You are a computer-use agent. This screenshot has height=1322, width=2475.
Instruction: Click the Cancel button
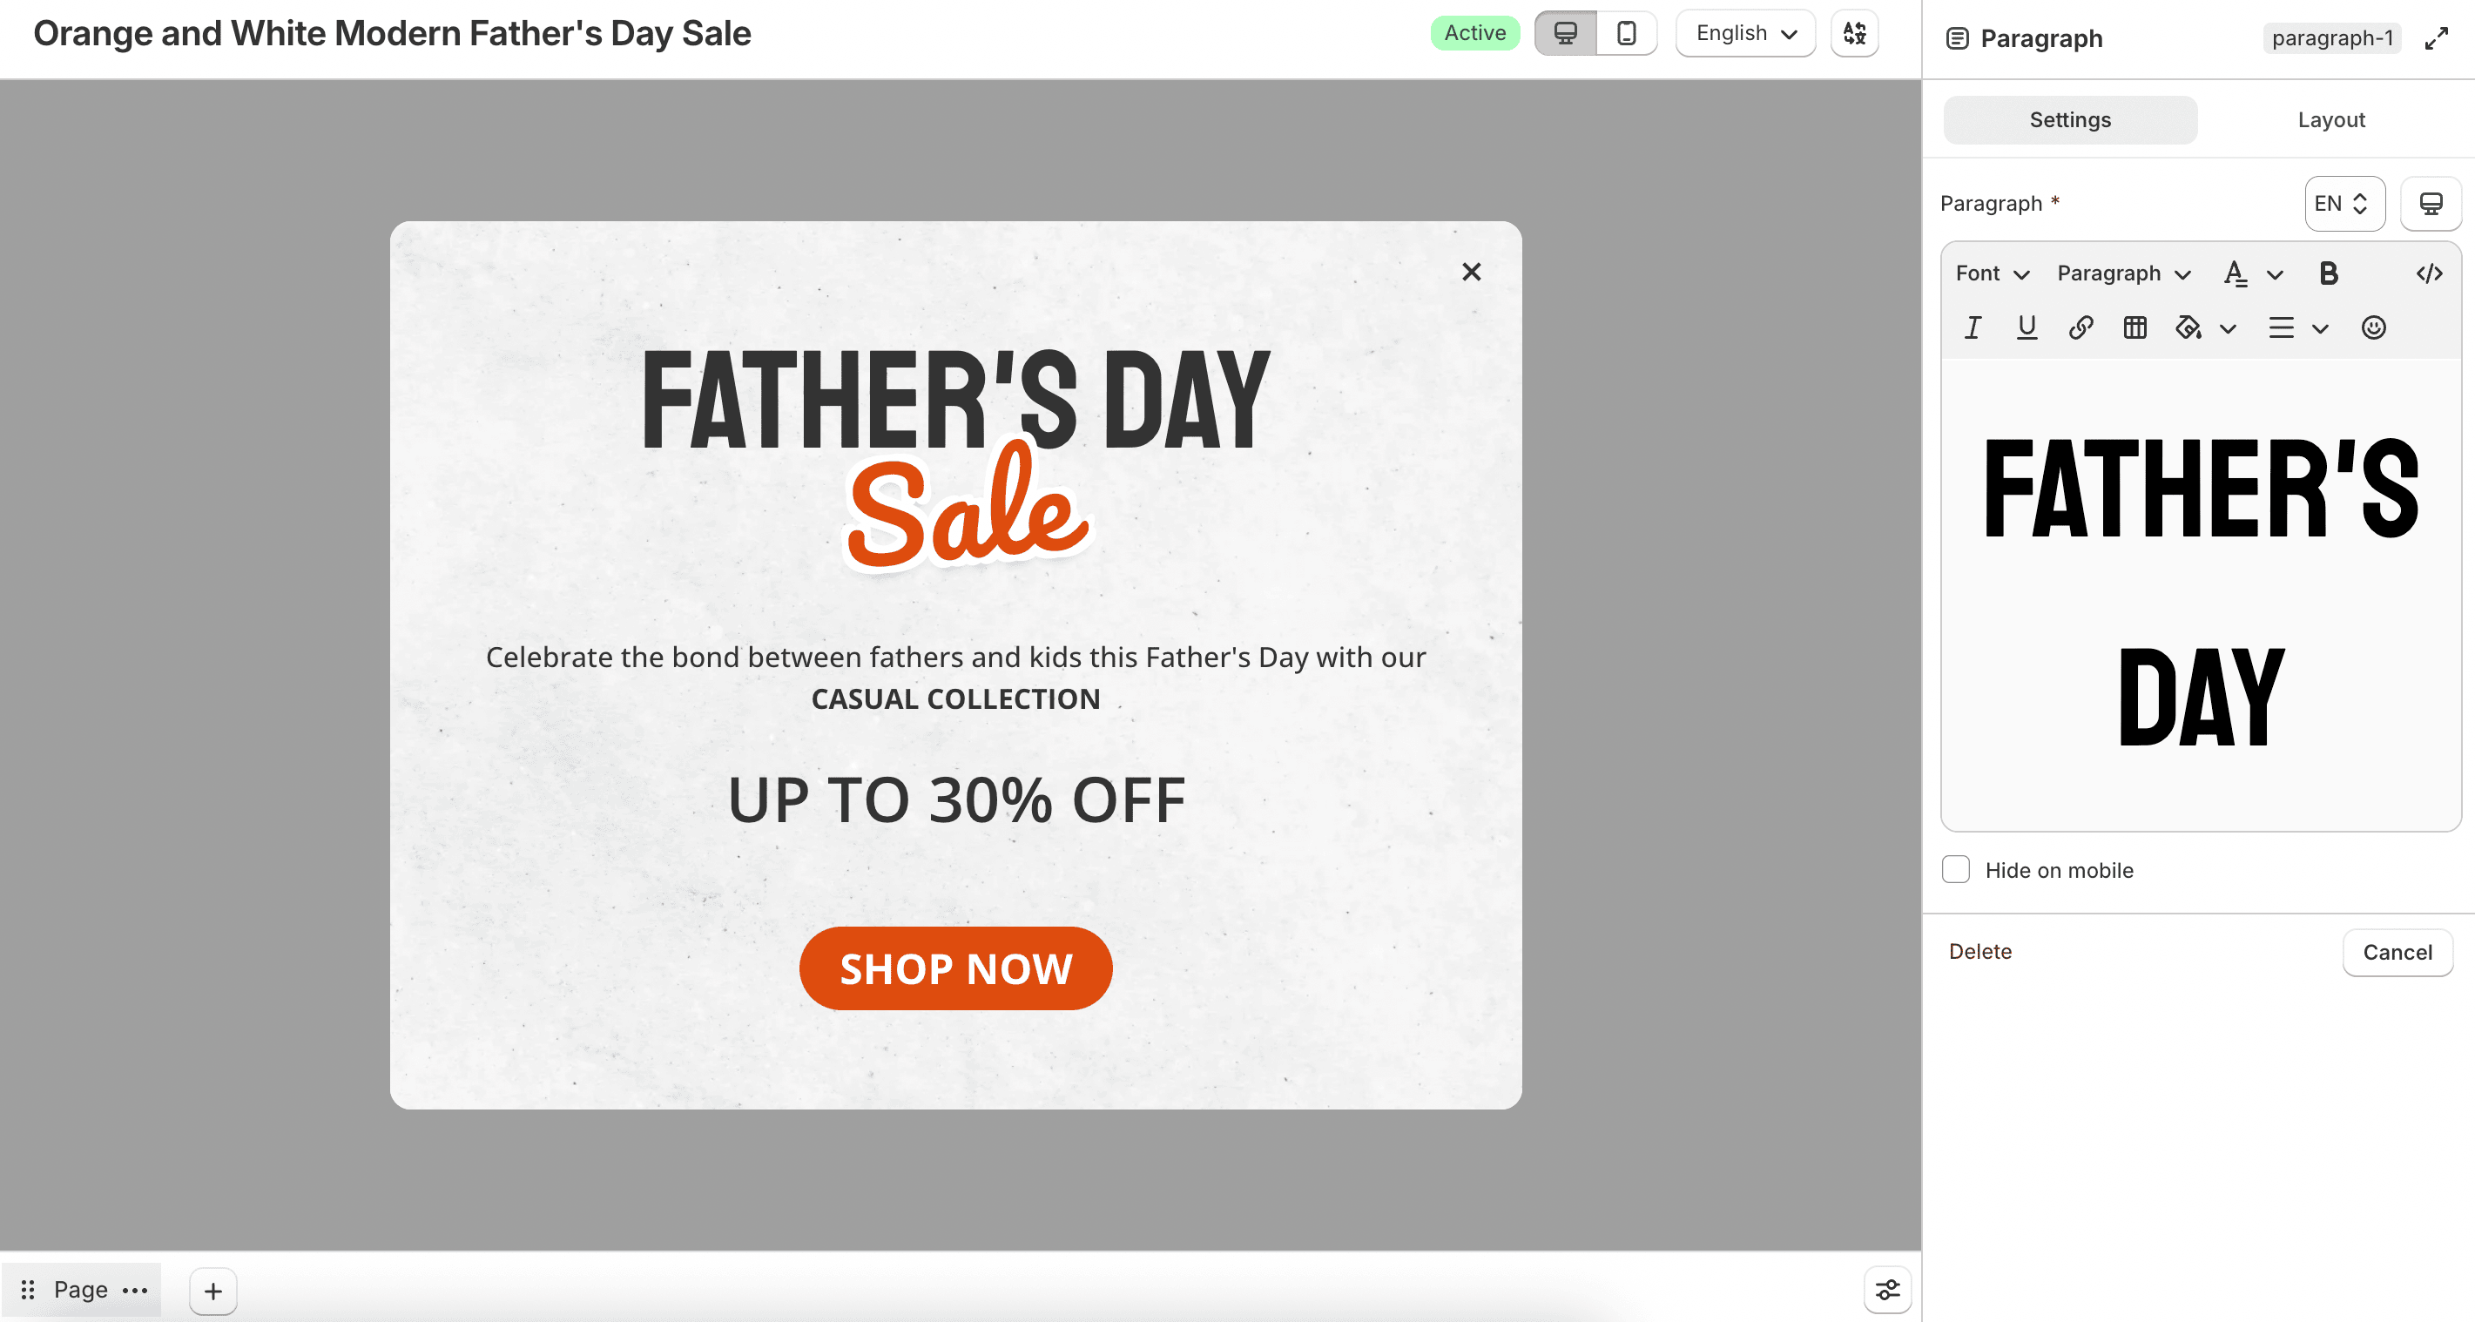tap(2397, 952)
